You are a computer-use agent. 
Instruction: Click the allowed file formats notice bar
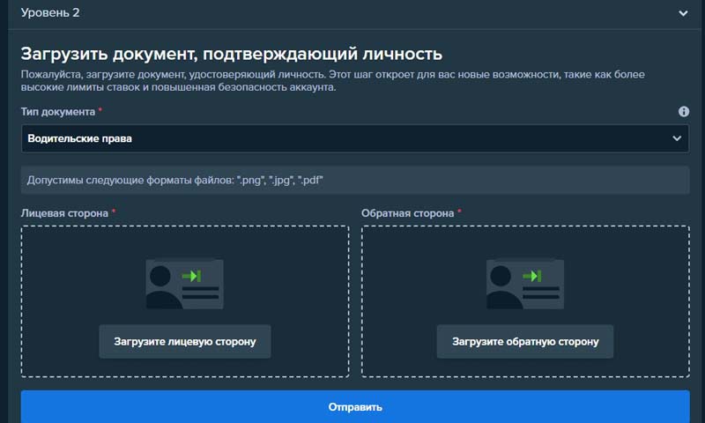[354, 180]
